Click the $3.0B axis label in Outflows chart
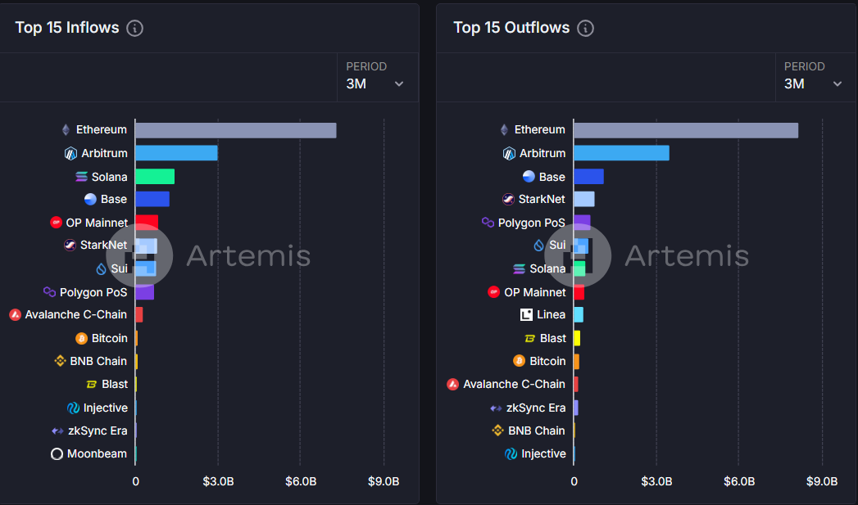Screen dimensions: 858x505 [x=656, y=481]
